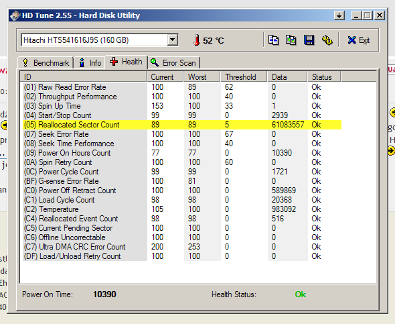Click the green Health Status Ok text
This screenshot has height=324, width=395.
tap(301, 294)
